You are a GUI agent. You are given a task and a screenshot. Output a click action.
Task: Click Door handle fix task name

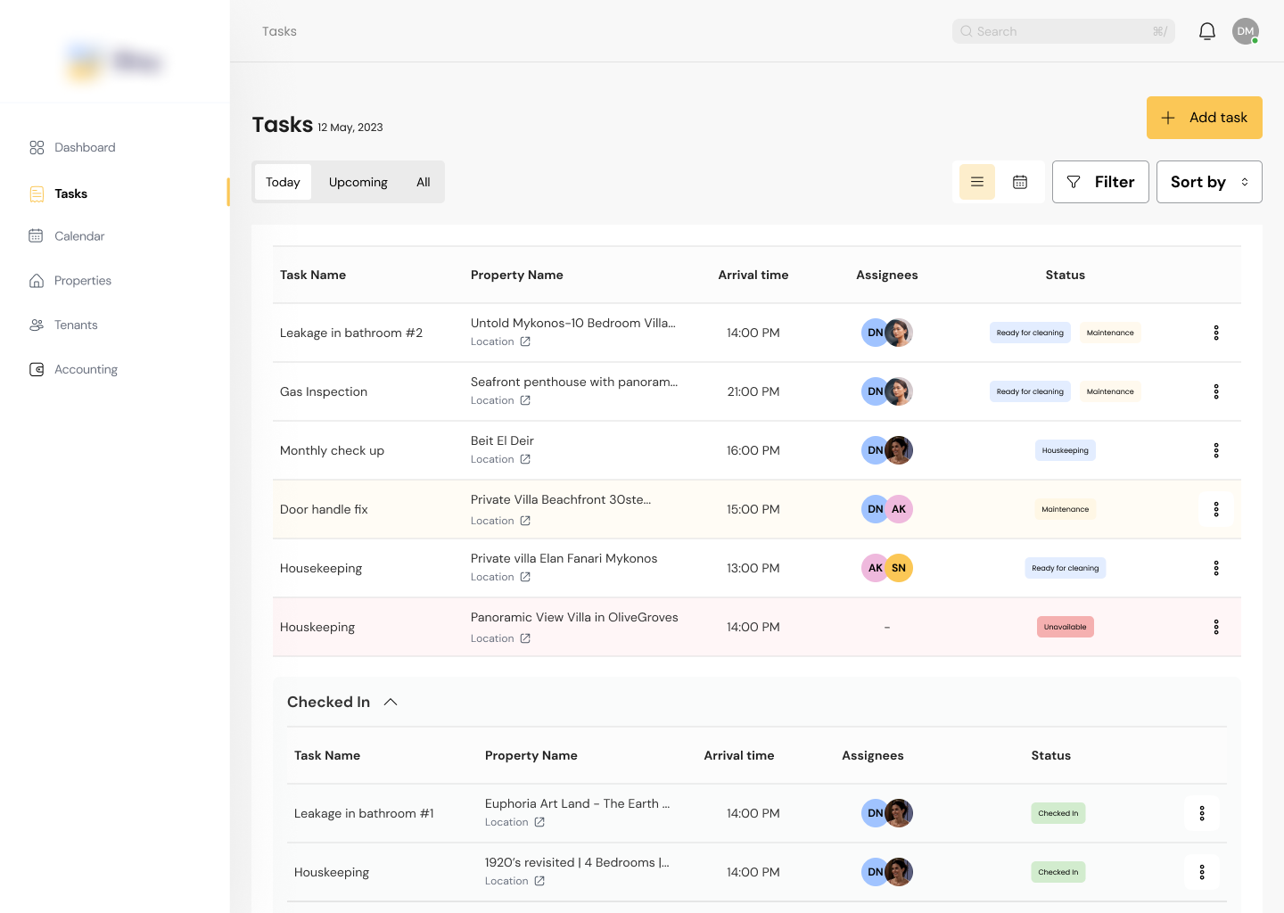coord(324,509)
